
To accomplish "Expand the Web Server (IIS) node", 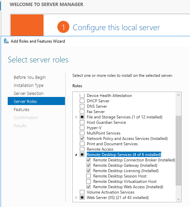I will click(x=76, y=198).
